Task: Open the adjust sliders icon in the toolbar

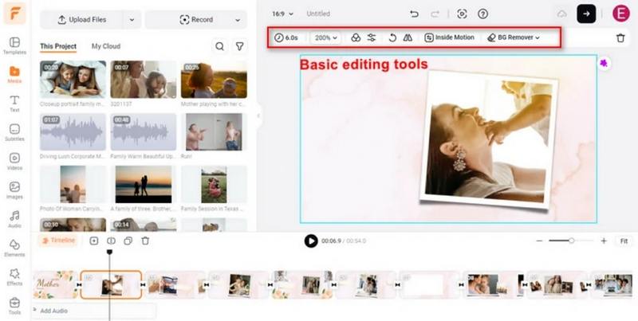Action: pyautogui.click(x=372, y=37)
